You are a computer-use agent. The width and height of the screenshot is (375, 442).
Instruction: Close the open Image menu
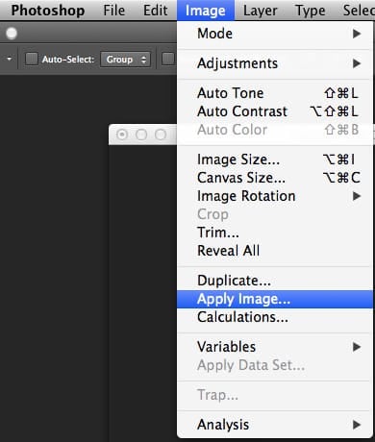click(206, 11)
